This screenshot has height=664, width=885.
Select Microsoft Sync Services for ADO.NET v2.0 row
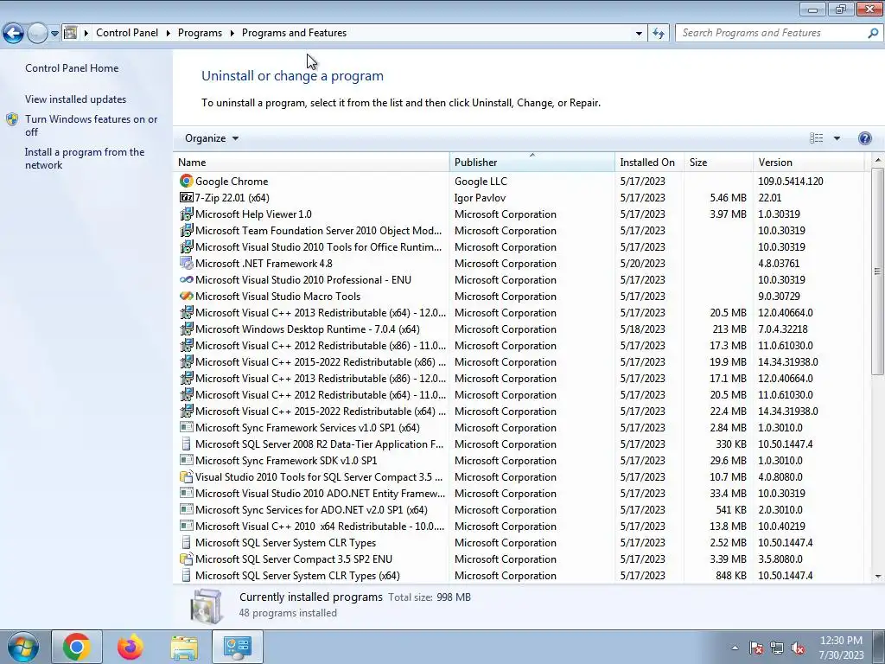[519, 509]
